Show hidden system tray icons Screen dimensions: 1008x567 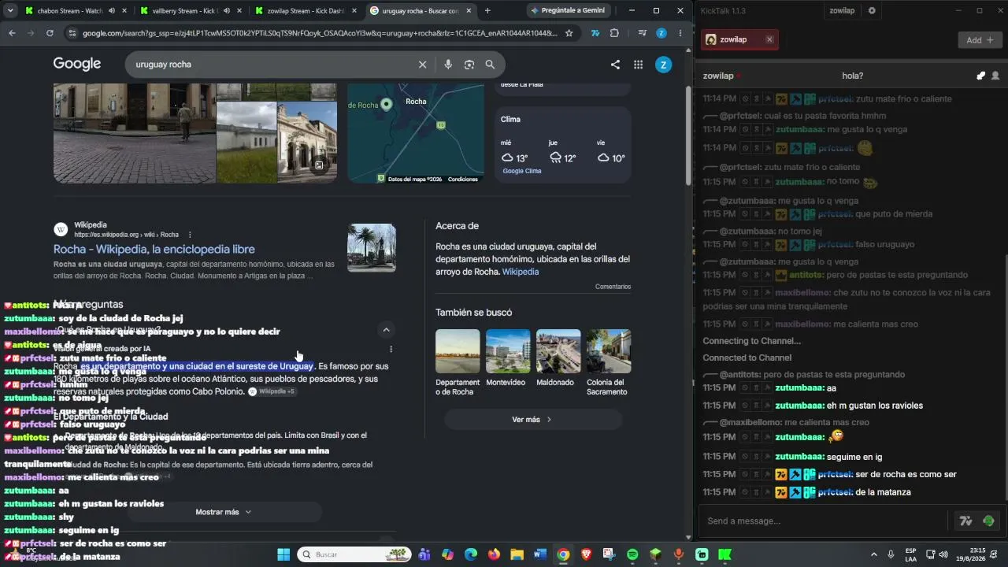873,554
